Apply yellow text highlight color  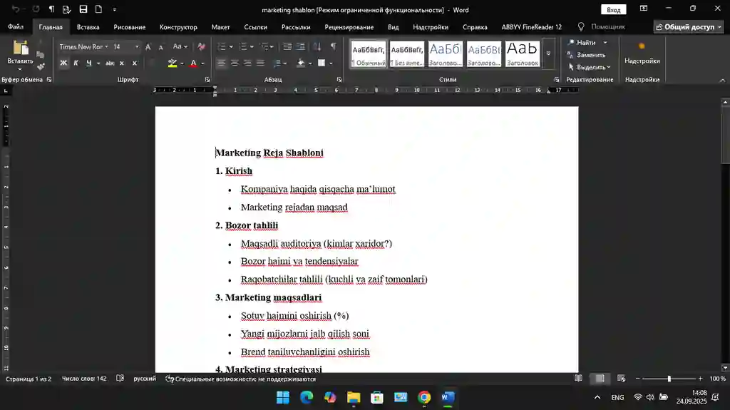[173, 63]
